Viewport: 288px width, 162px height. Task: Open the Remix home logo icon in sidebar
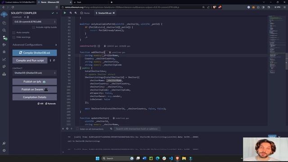click(x=4, y=14)
